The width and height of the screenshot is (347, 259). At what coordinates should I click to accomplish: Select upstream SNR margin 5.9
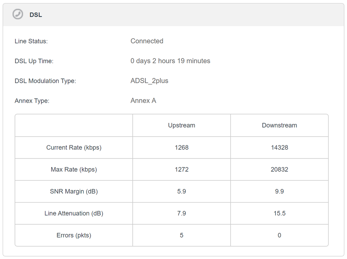coord(181,191)
